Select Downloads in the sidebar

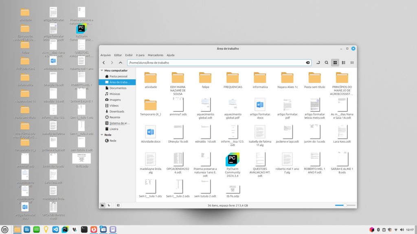click(116, 111)
